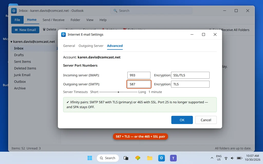Screen dimensions: 263x164
Task: Click the New Email button
Action: click(x=25, y=30)
